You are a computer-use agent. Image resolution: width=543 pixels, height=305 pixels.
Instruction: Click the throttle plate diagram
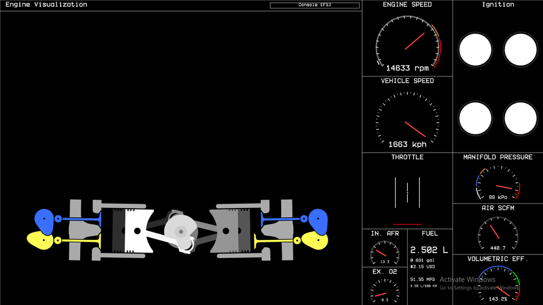(407, 193)
